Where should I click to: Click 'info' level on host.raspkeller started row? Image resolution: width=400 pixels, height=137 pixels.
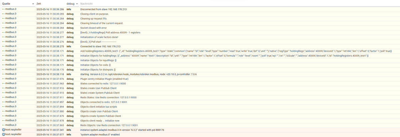[69, 130]
